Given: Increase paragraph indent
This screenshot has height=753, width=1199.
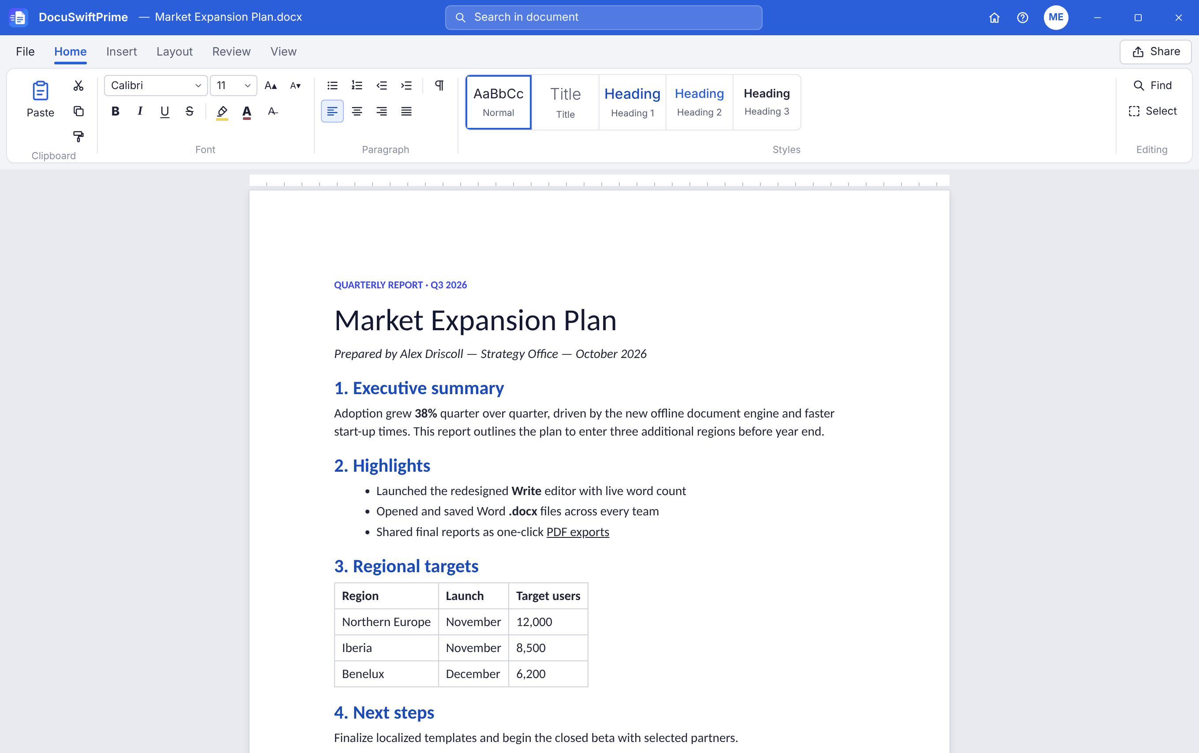Looking at the screenshot, I should click(x=406, y=86).
